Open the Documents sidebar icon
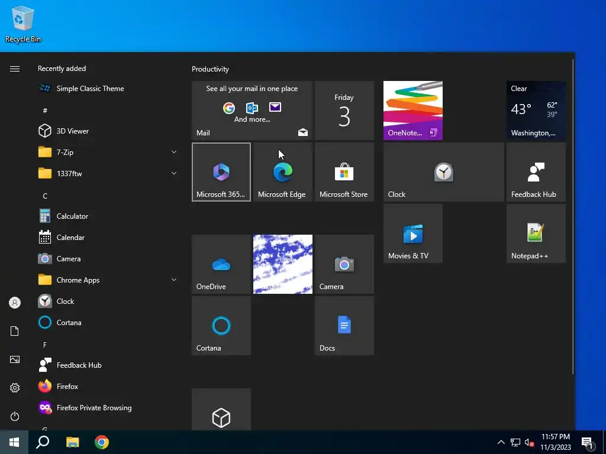This screenshot has width=606, height=454. point(15,331)
